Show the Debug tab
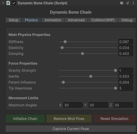The height and width of the screenshot is (134, 137). [127, 20]
